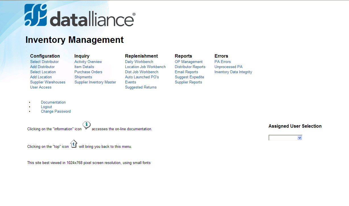Click the Change Password link

[x=56, y=111]
